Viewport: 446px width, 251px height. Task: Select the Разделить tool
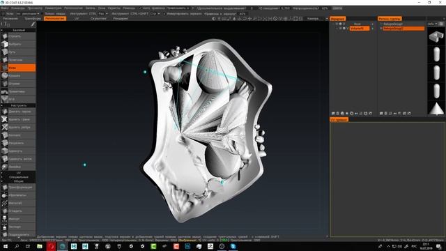pyautogui.click(x=18, y=143)
